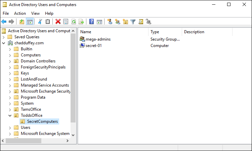Collapse the ToddsOffice OU
The image size is (252, 151).
10,115
